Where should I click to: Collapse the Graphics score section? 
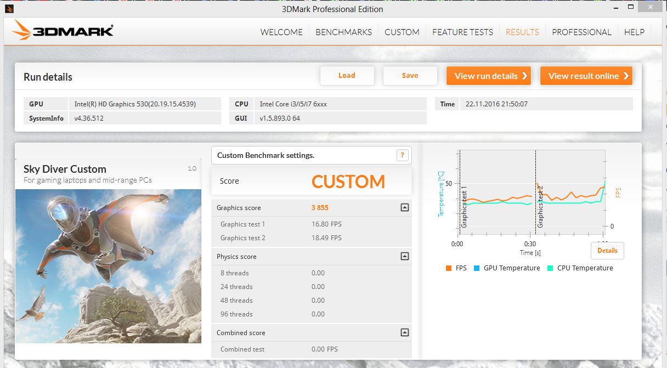[404, 207]
